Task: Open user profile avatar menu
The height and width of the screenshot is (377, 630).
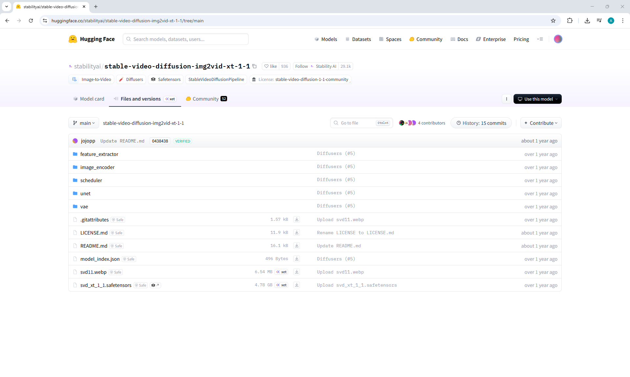Action: pyautogui.click(x=558, y=39)
